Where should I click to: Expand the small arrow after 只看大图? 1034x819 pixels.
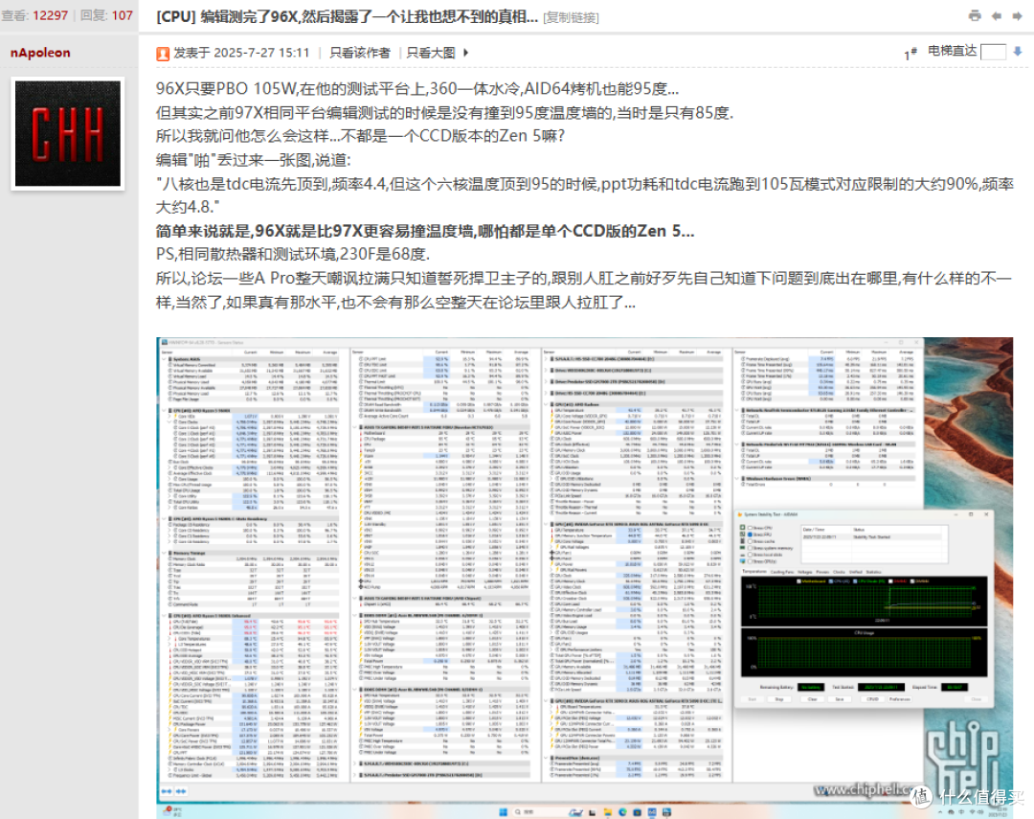click(465, 53)
